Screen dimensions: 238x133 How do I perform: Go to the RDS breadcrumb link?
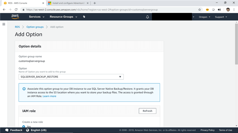click(17, 27)
